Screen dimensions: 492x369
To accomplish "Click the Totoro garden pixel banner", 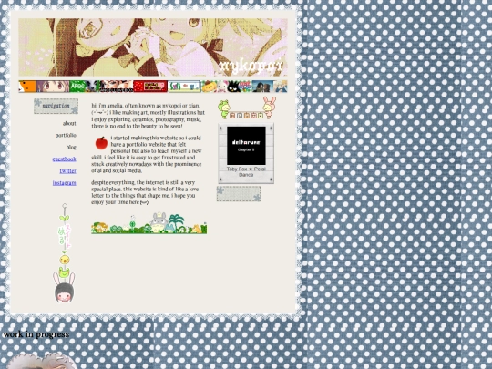I will tap(149, 224).
